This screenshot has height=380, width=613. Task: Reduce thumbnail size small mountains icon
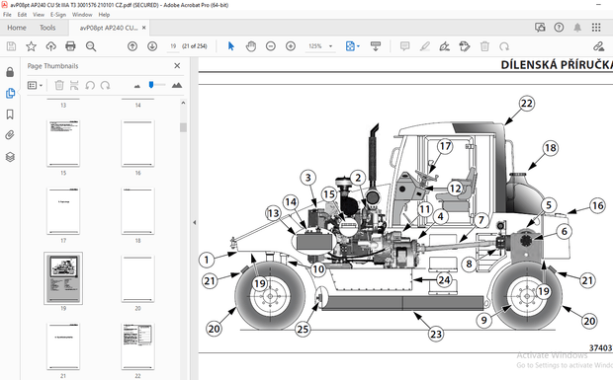click(136, 86)
